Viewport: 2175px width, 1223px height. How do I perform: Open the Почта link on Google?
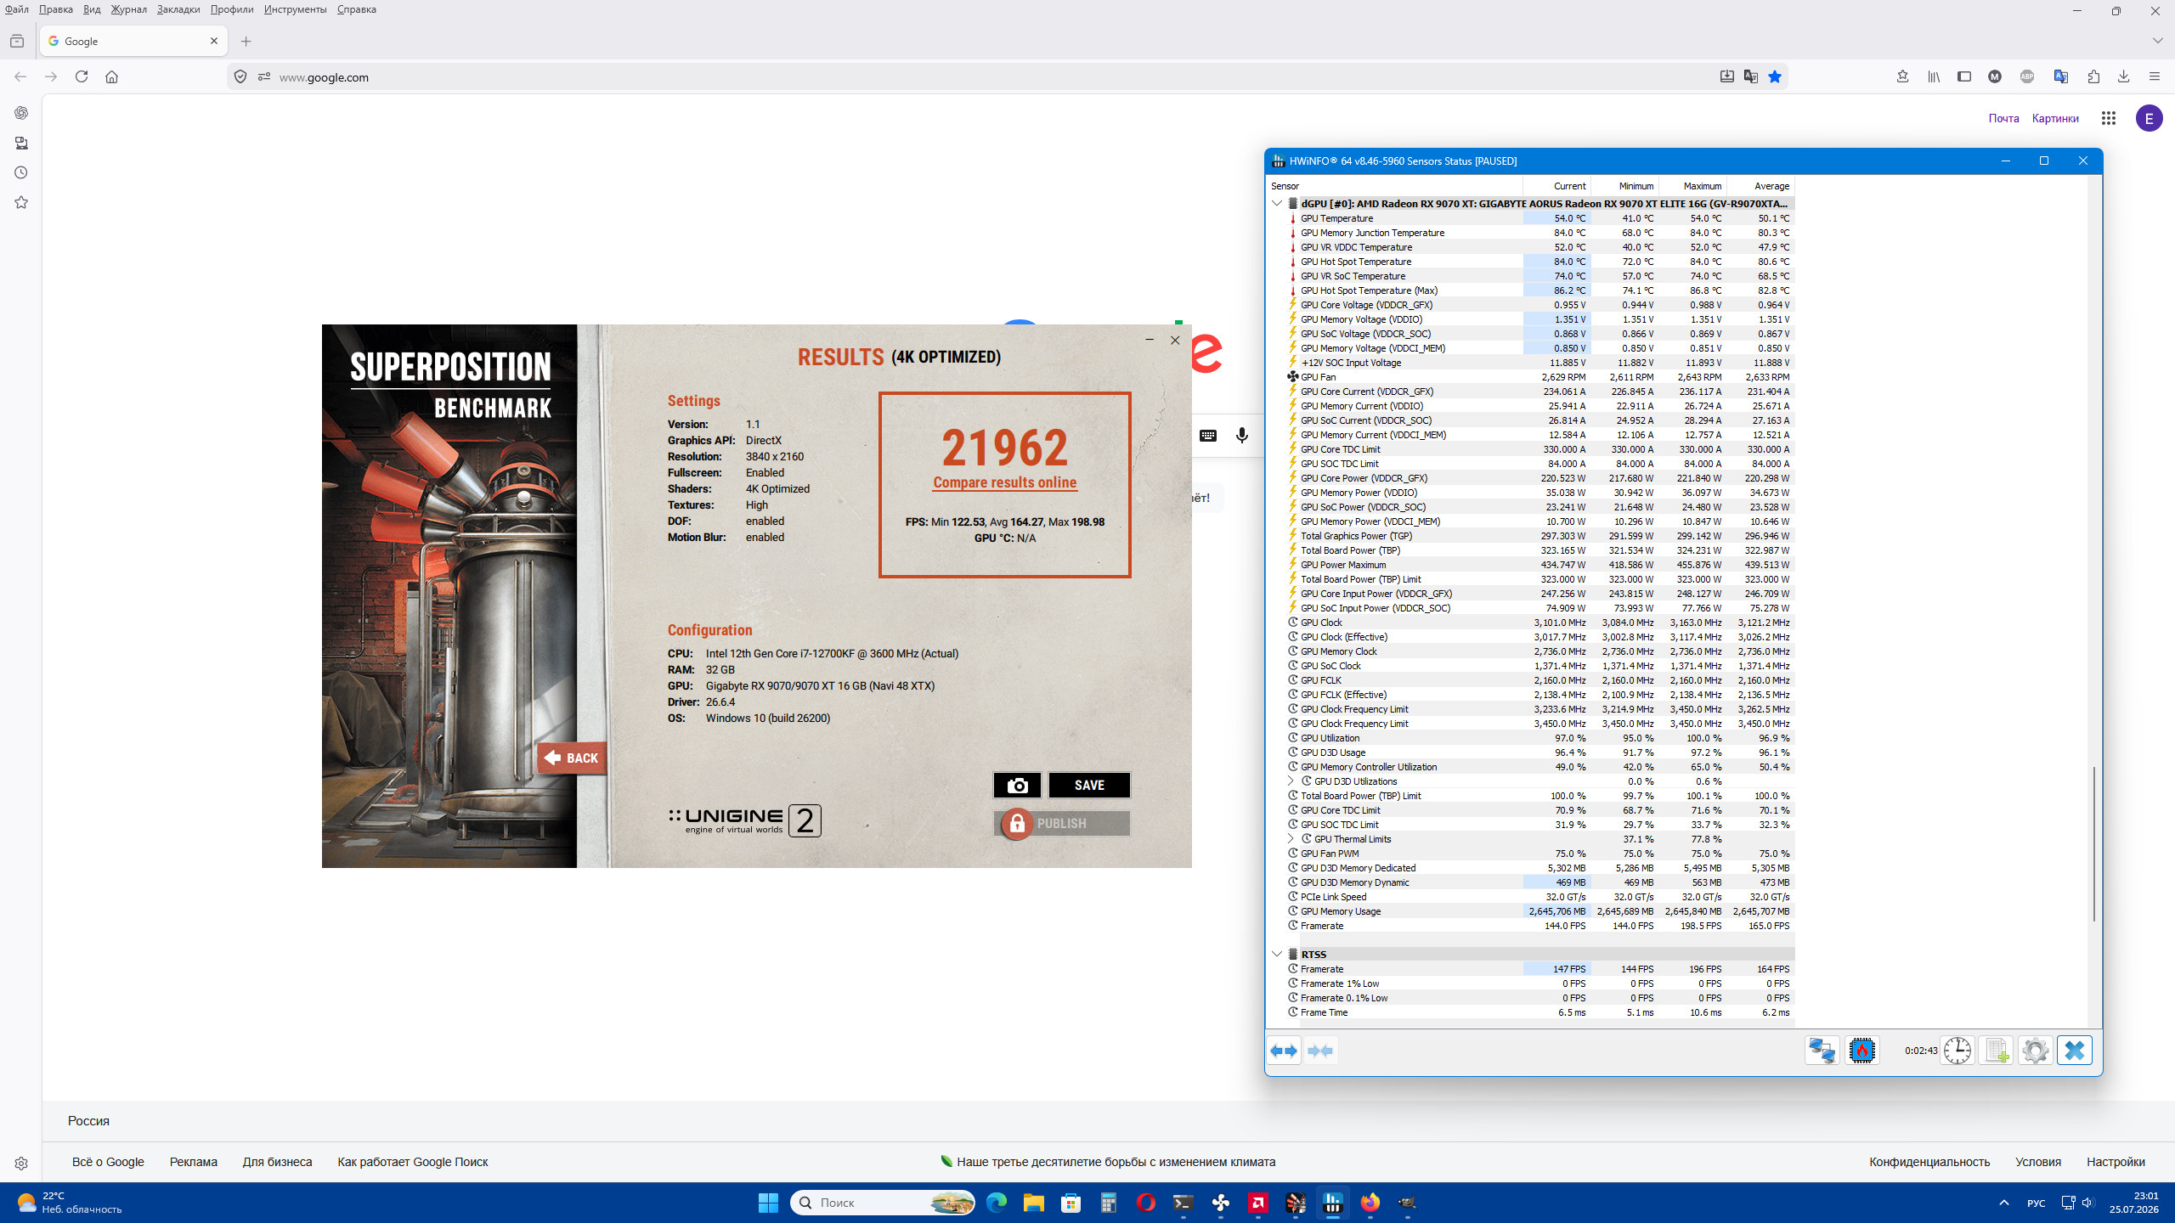(x=2003, y=118)
